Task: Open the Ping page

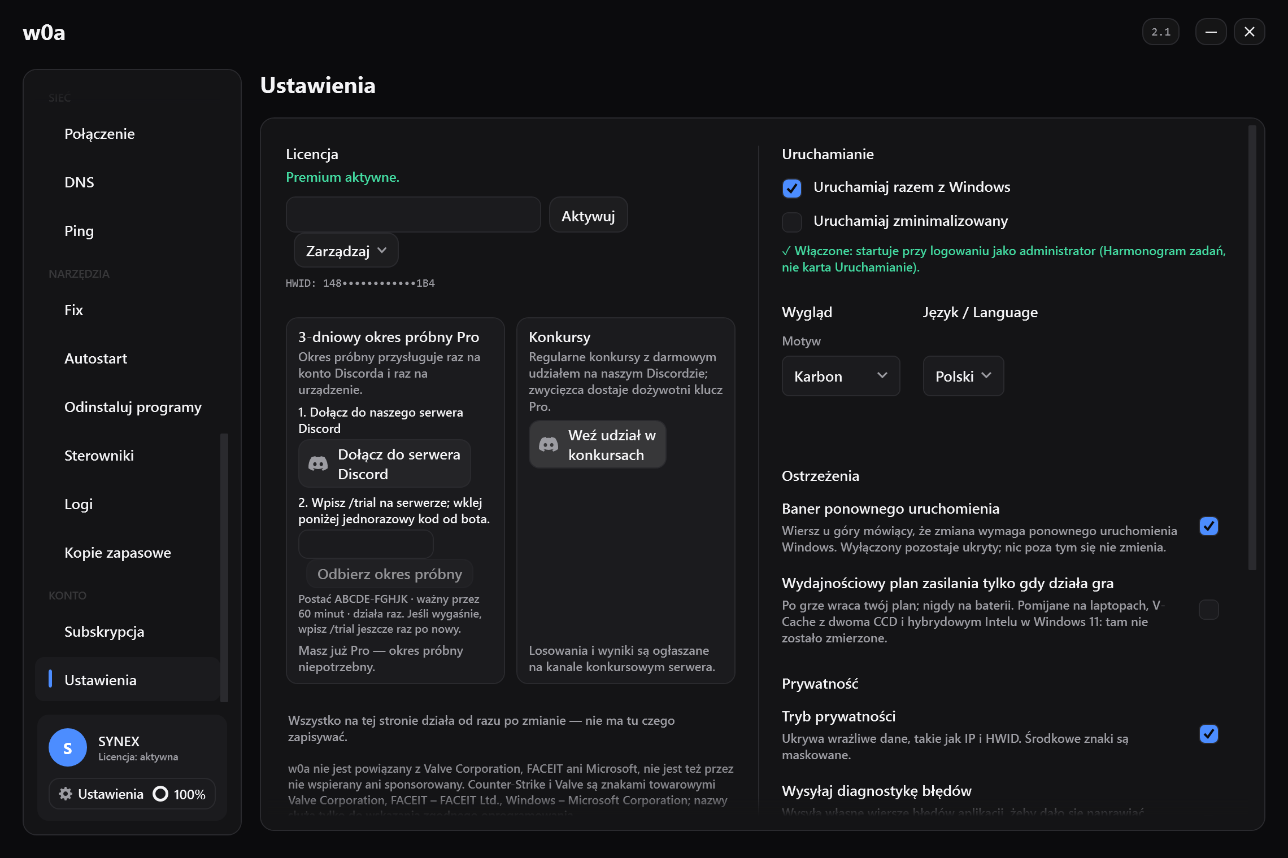Action: [x=127, y=231]
